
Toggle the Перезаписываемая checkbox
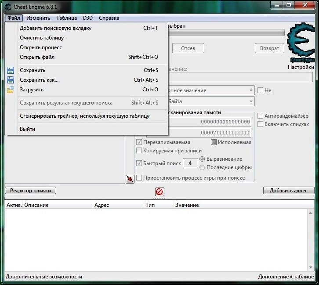139,142
